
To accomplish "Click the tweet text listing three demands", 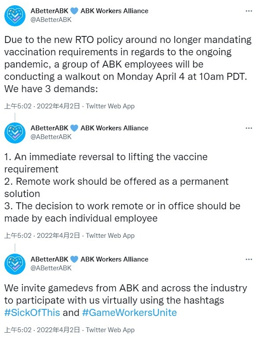I will (122, 188).
